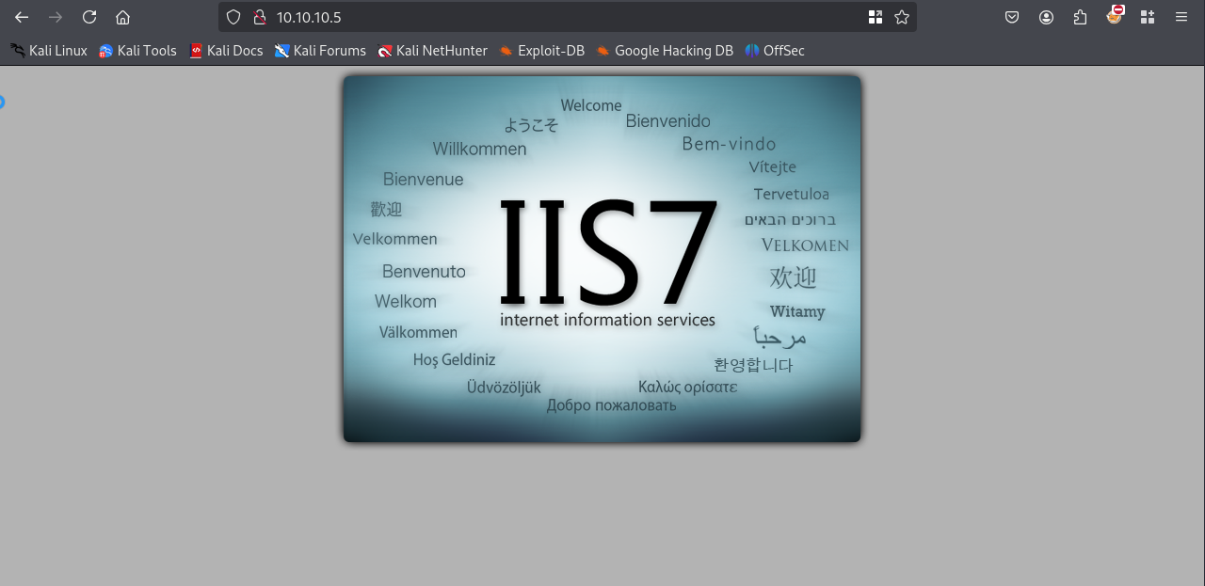Click the grid-with-arrow icon in address bar

[x=876, y=17]
